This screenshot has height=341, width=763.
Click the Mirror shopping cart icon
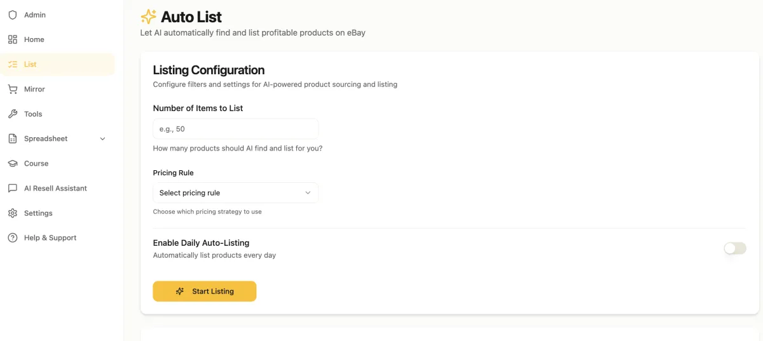(13, 89)
